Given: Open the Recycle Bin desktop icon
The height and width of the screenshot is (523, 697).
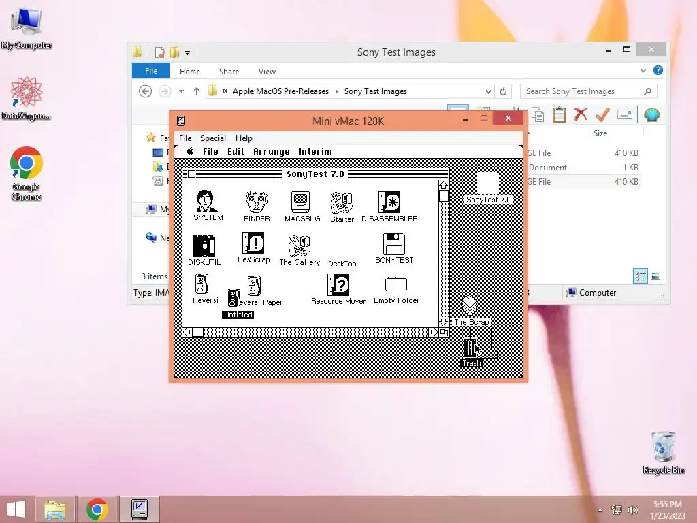Looking at the screenshot, I should click(663, 452).
